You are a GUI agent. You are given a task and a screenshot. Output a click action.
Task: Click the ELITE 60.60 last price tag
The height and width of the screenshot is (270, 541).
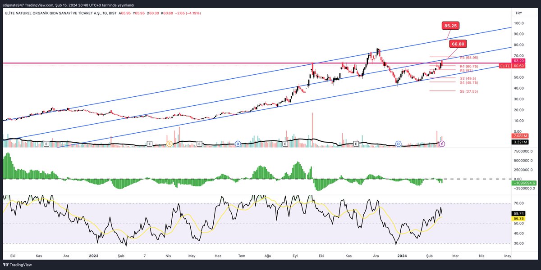click(x=512, y=66)
